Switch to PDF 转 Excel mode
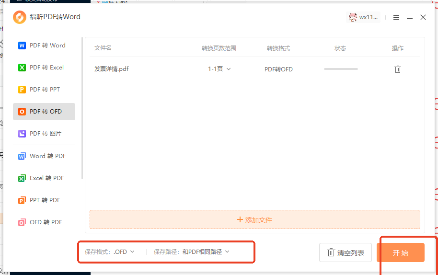Image resolution: width=438 pixels, height=275 pixels. pos(44,68)
